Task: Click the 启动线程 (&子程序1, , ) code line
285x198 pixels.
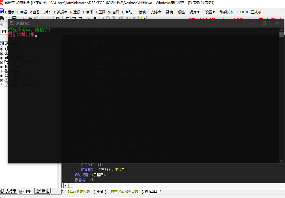Action: tap(94, 175)
